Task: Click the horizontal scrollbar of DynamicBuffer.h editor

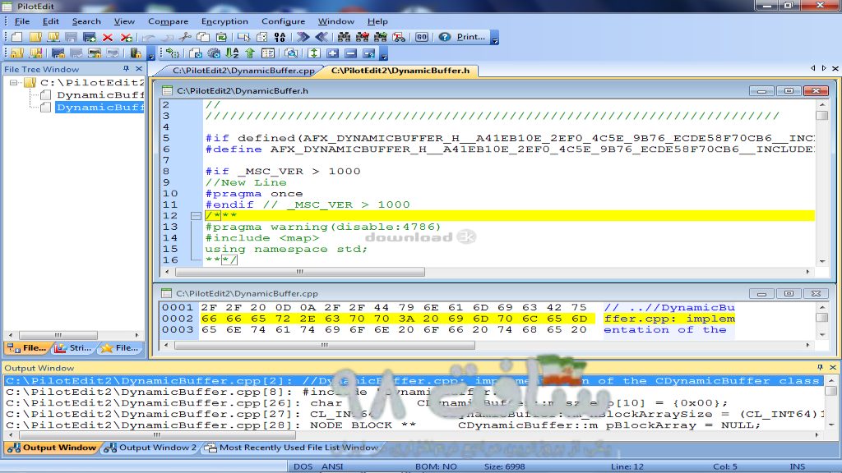Action: 488,272
